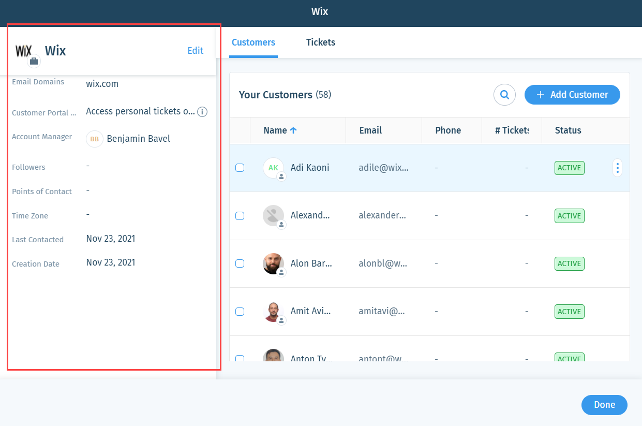Click the email adile@wix...
The height and width of the screenshot is (426, 642).
(x=383, y=168)
